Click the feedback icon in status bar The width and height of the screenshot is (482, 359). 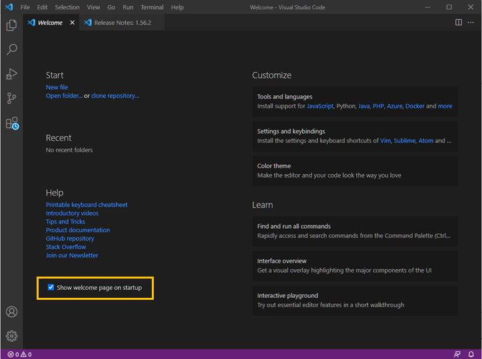coord(457,354)
